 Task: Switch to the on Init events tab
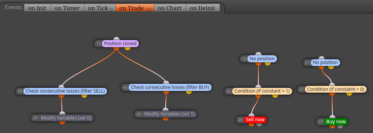coord(37,8)
